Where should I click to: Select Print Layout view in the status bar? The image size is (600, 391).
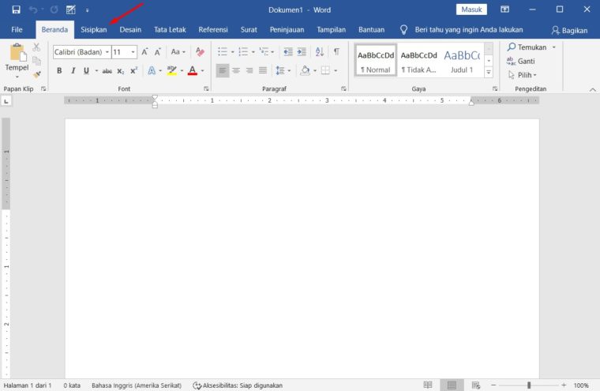452,385
